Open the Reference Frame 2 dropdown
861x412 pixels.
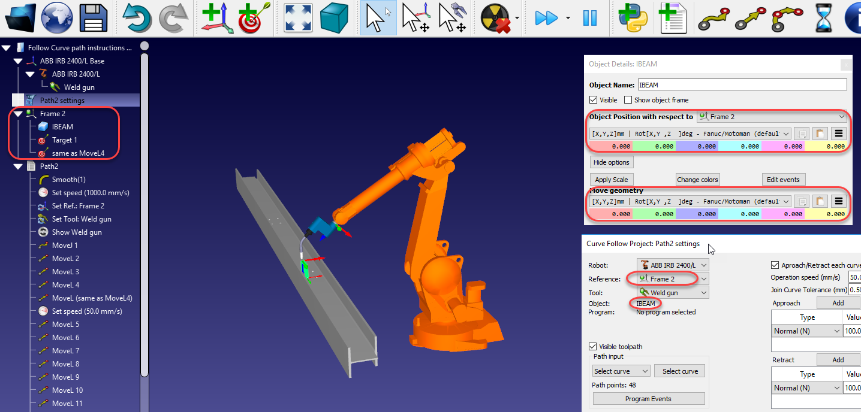(x=672, y=279)
